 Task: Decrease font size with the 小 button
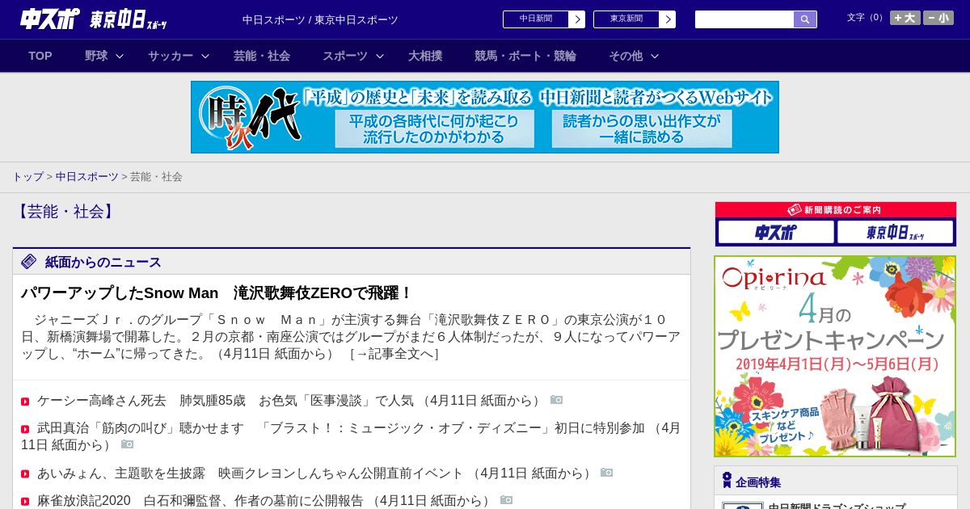[938, 18]
